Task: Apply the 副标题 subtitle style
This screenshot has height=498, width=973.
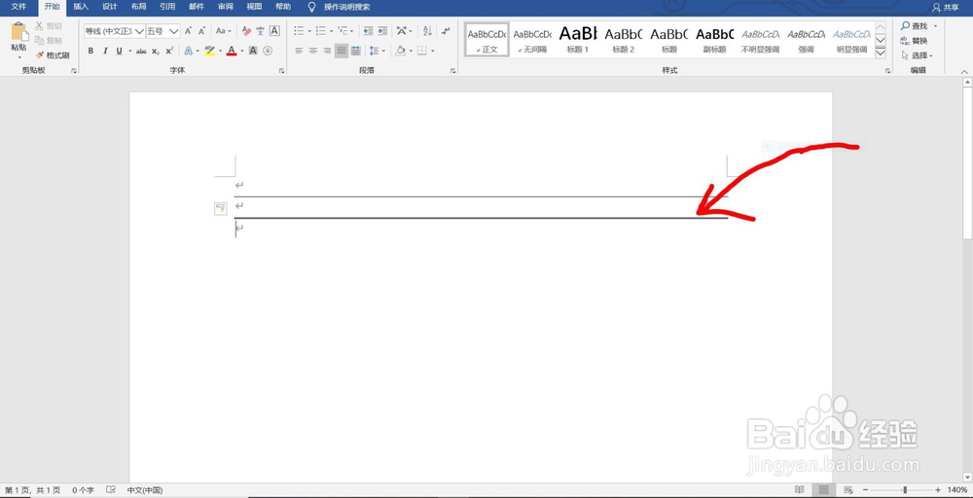Action: click(715, 40)
